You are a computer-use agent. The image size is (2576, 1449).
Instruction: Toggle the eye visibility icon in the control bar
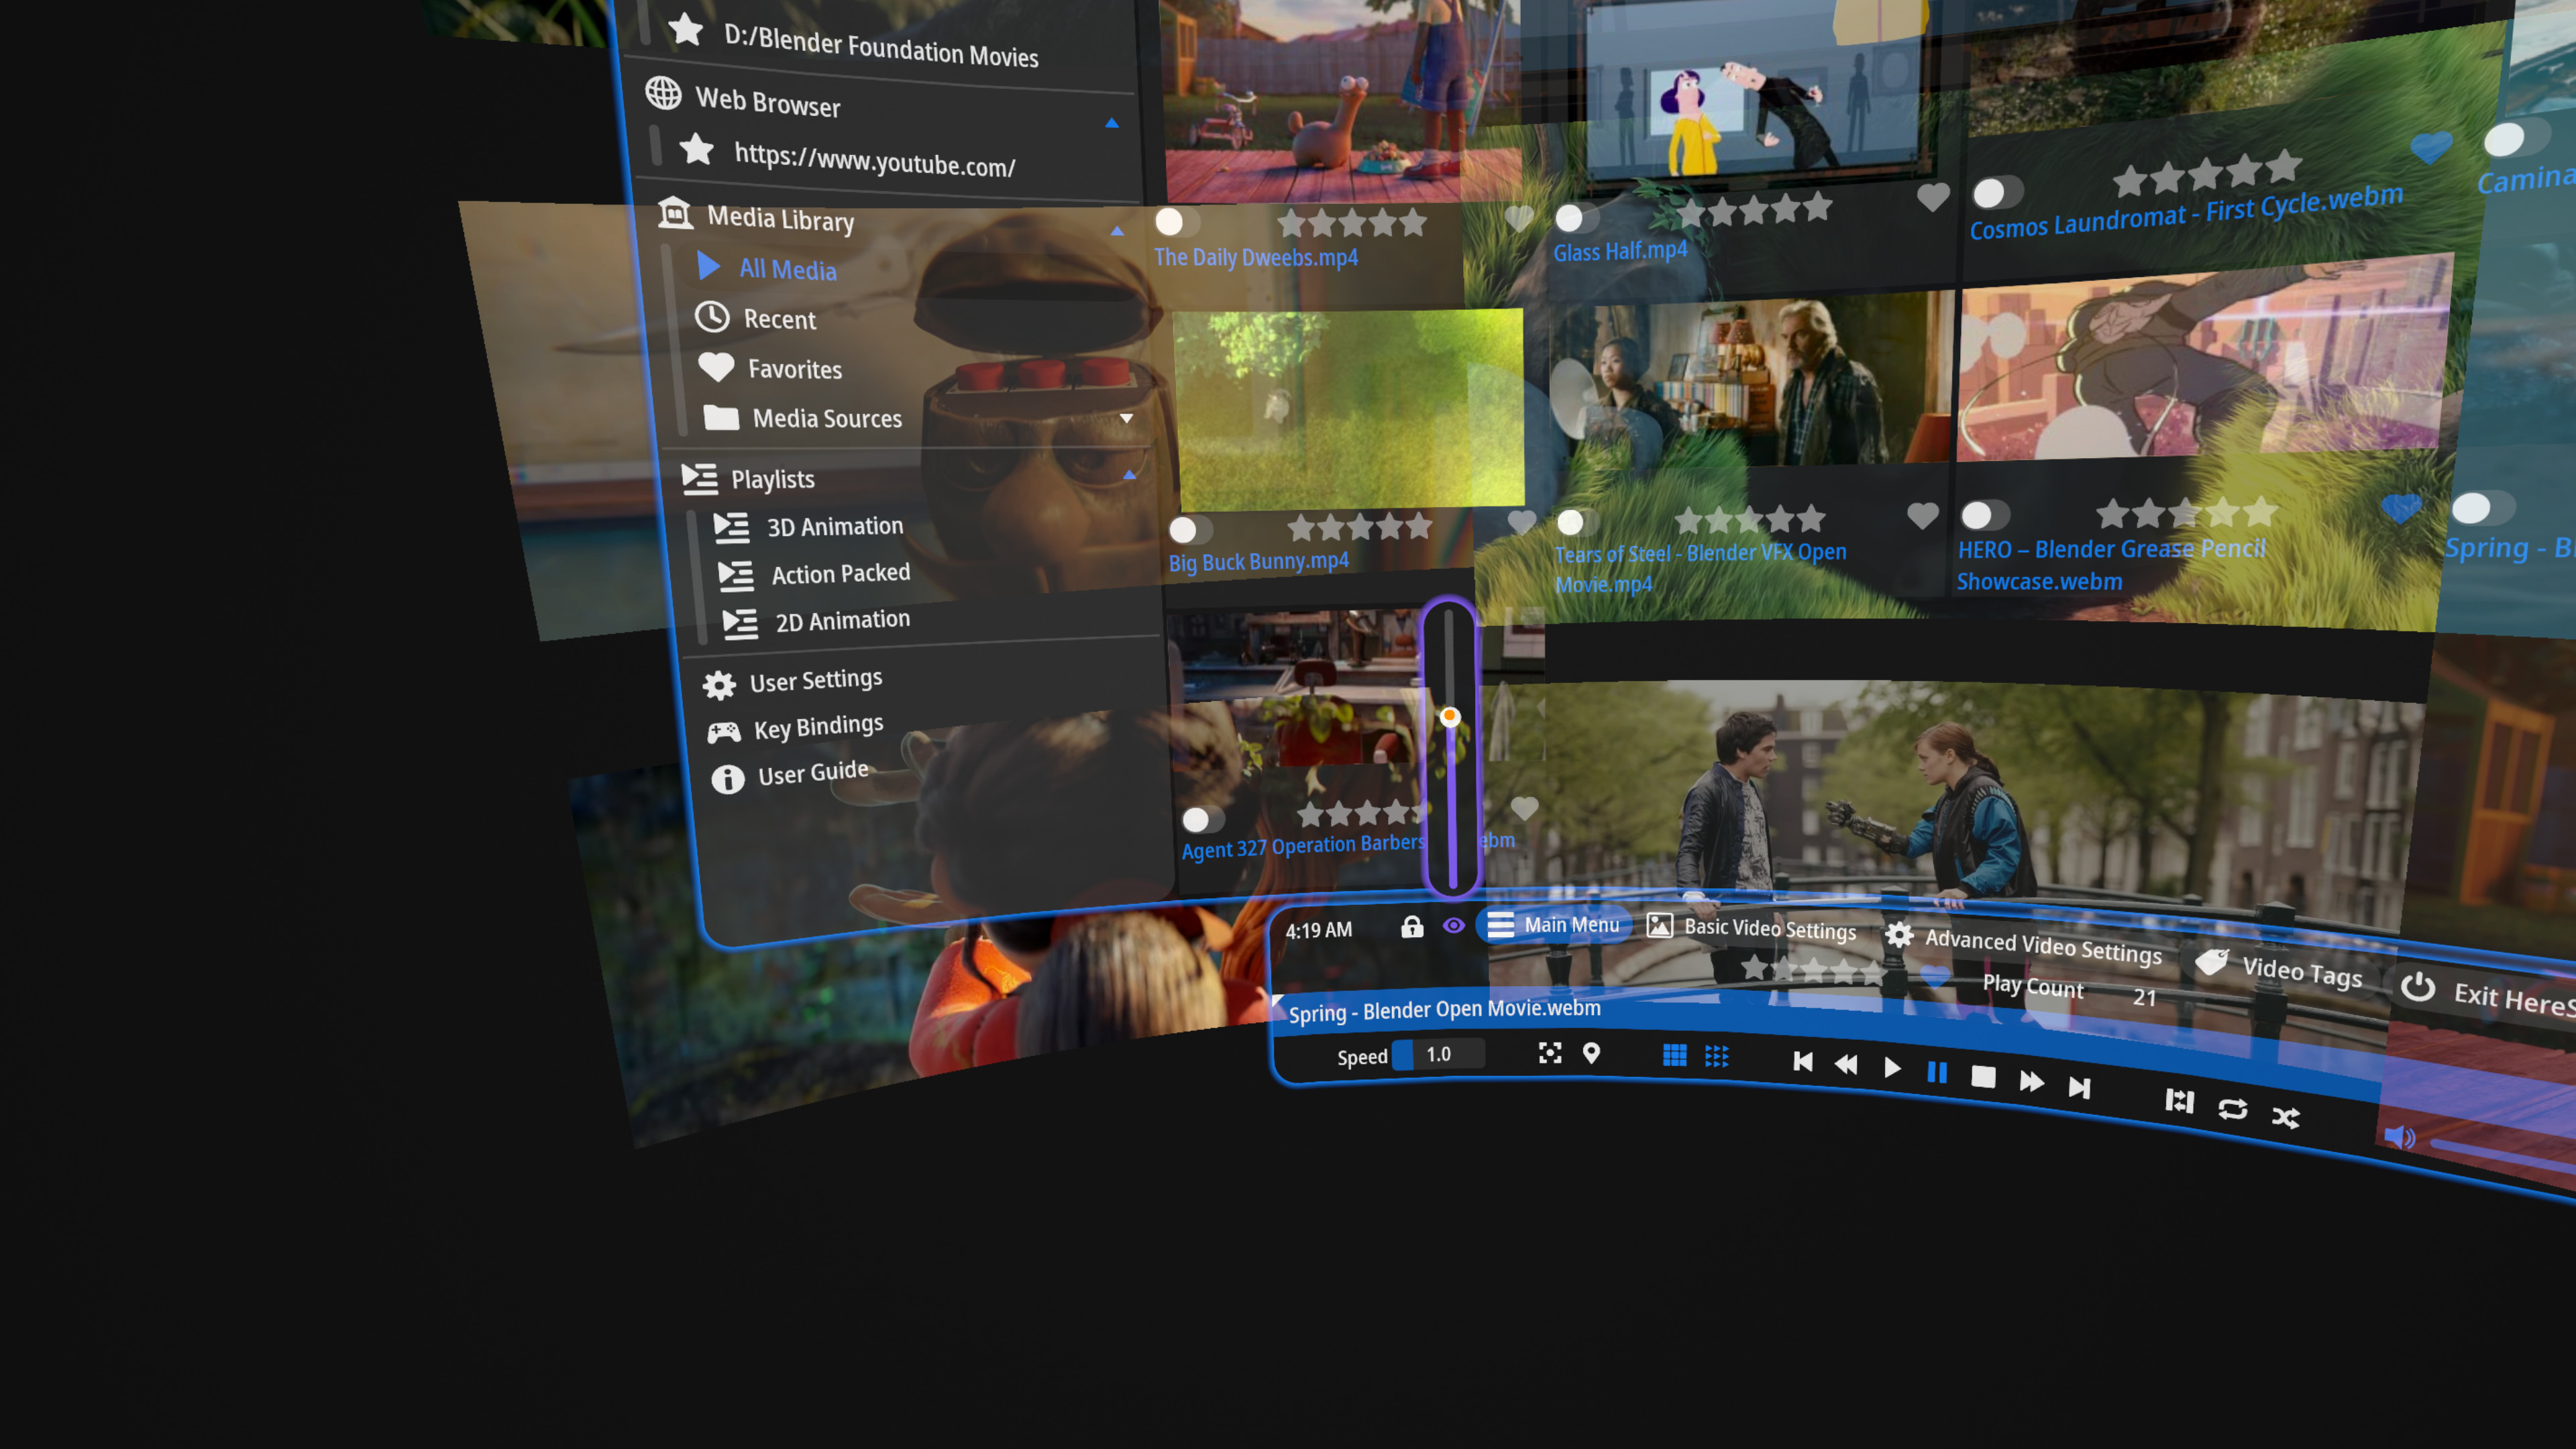(1455, 926)
